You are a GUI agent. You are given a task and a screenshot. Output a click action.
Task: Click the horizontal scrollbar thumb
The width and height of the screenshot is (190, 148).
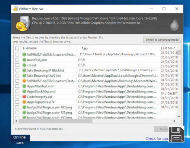[55, 121]
